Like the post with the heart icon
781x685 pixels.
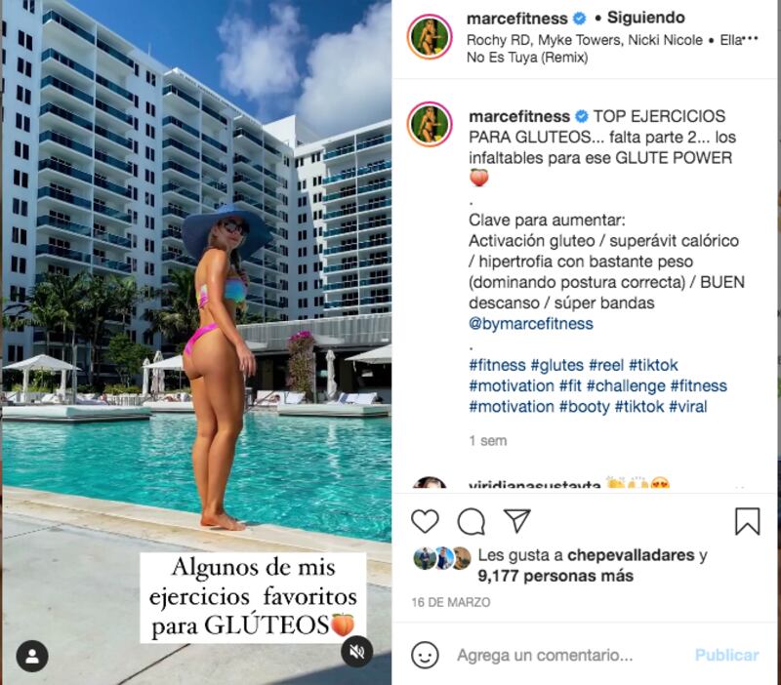click(425, 521)
